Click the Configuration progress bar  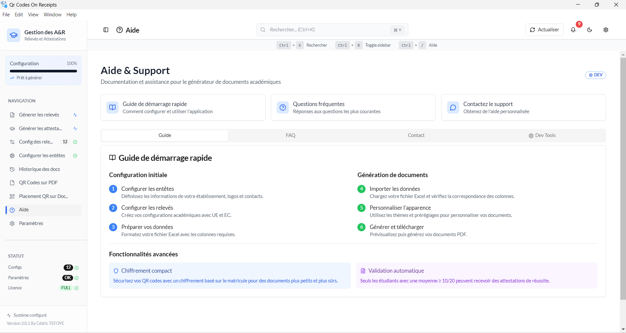click(43, 71)
